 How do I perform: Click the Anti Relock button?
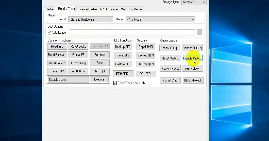pos(192,68)
